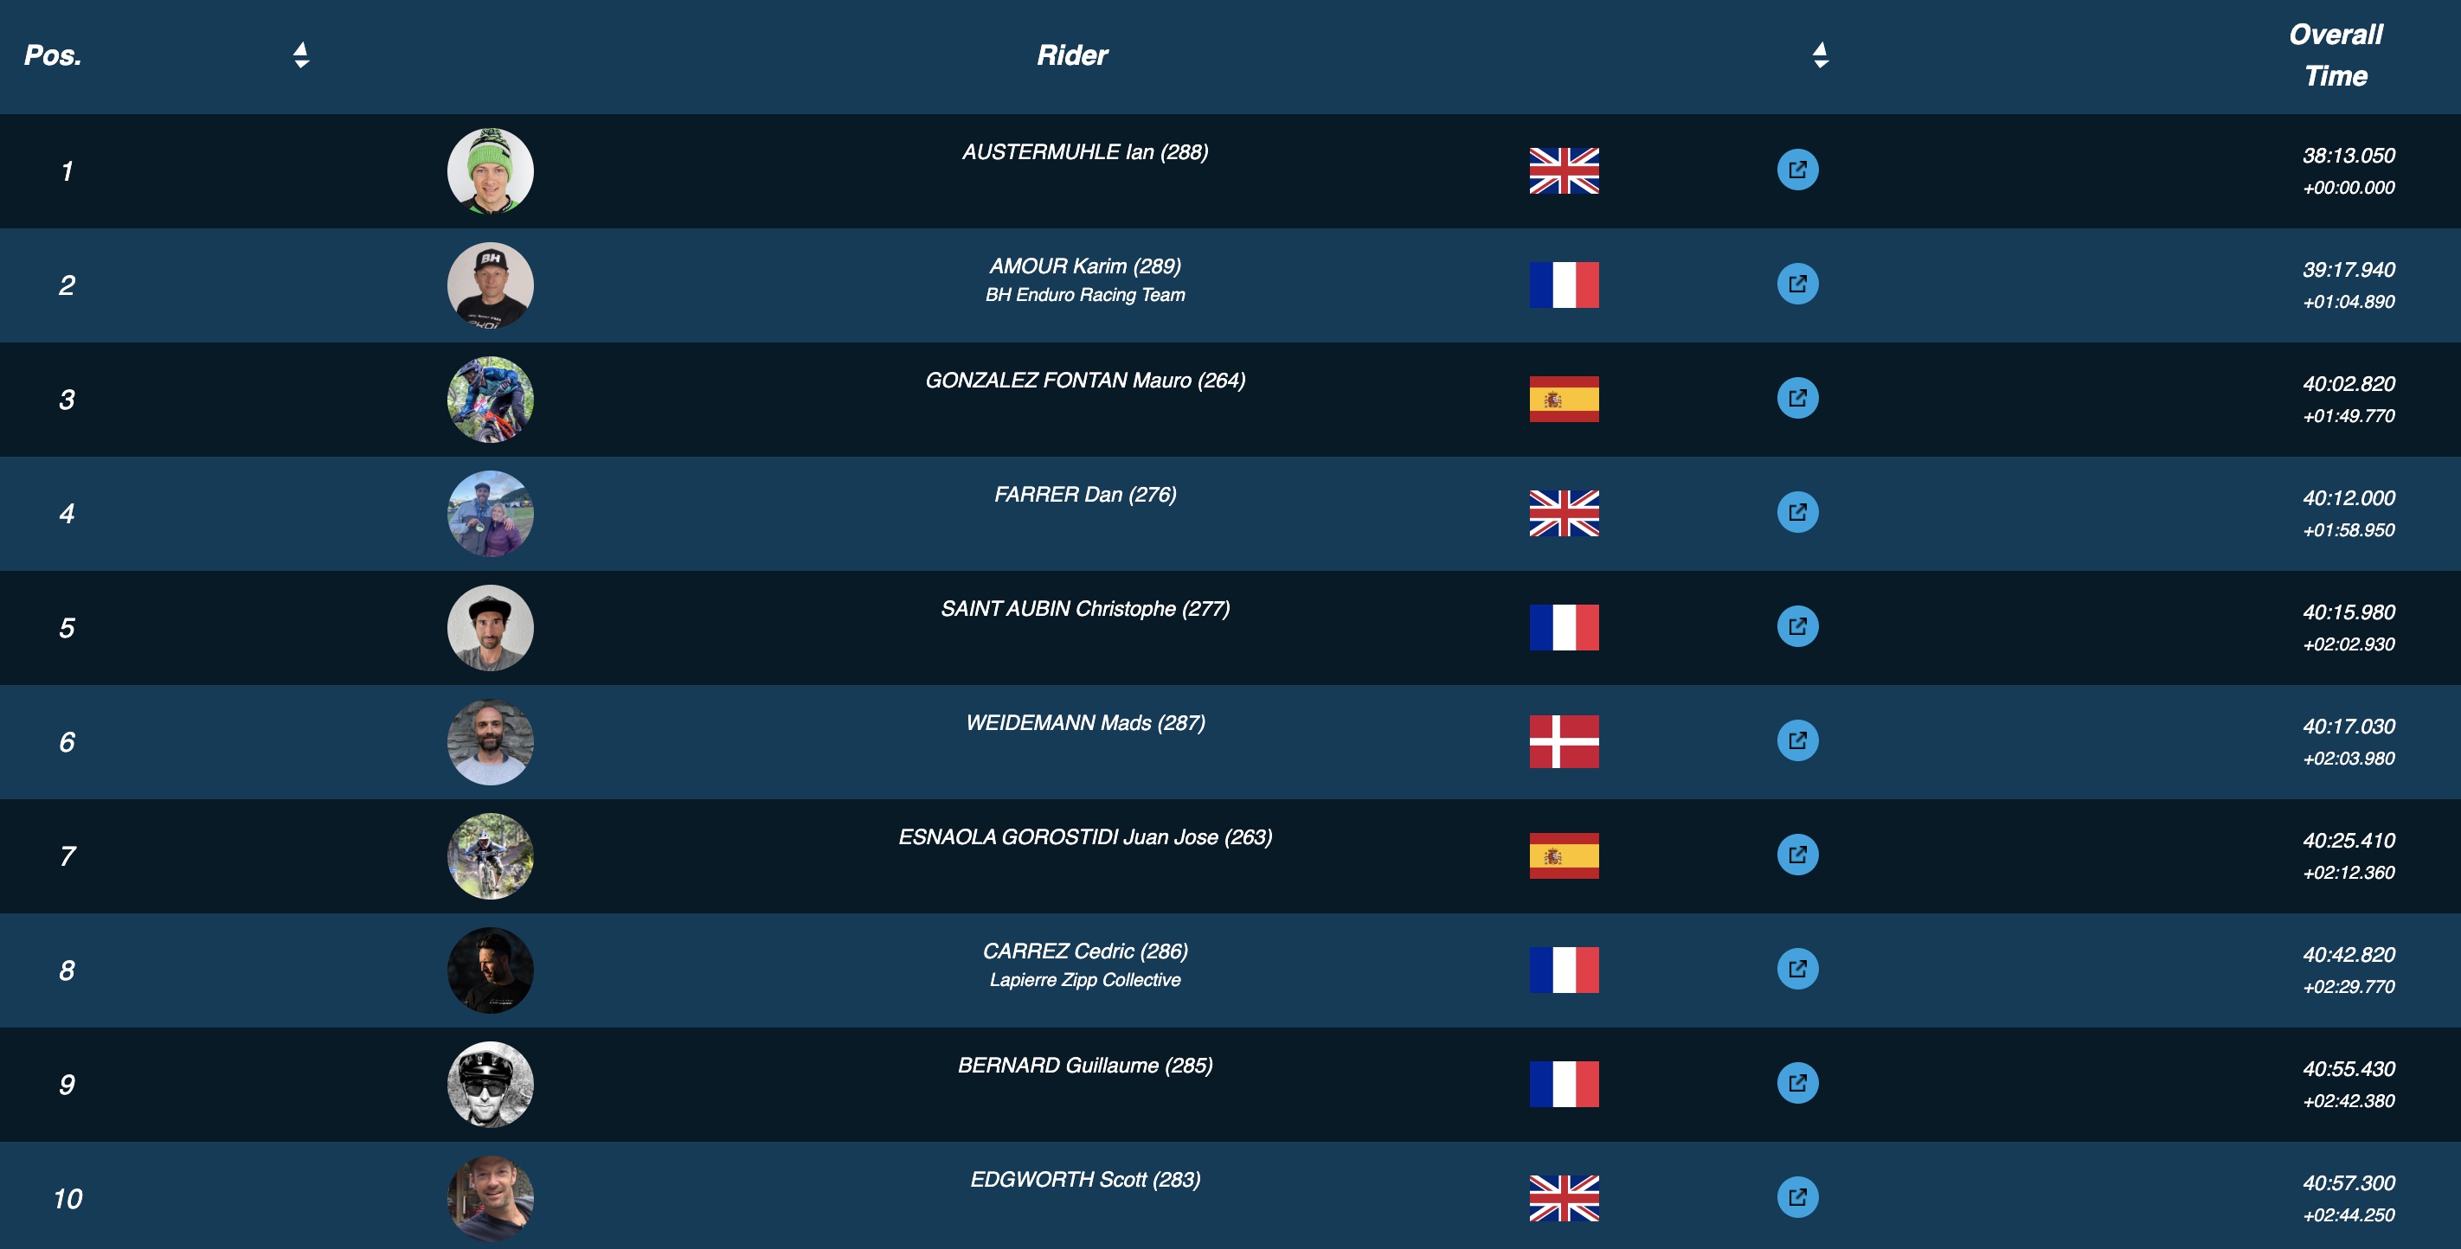The image size is (2461, 1249).
Task: Open external link for Guillaume Bernard
Action: pyautogui.click(x=1797, y=1083)
